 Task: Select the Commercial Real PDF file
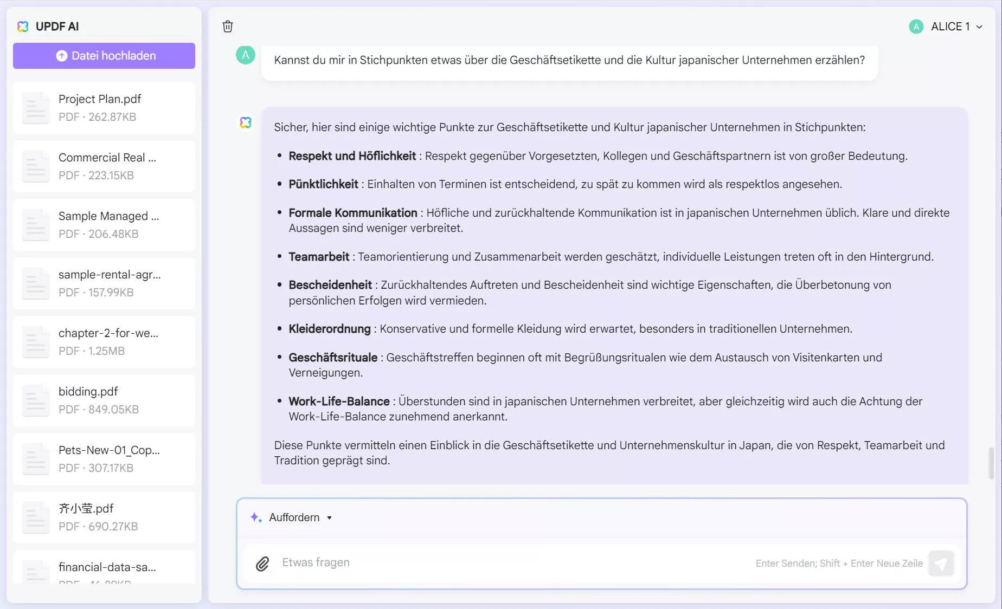click(x=103, y=166)
